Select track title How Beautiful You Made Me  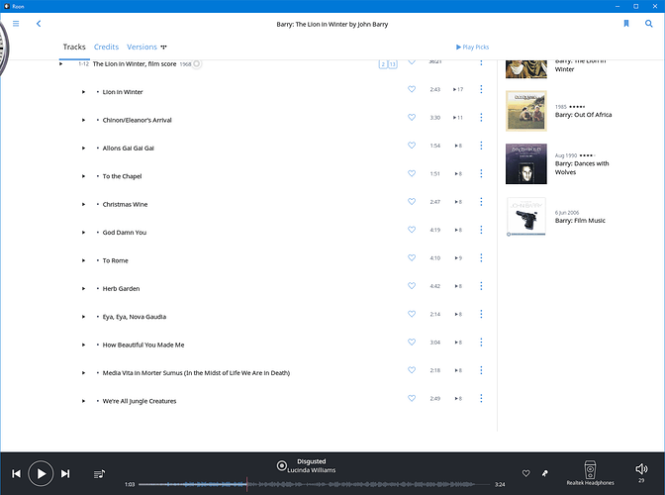[x=143, y=345]
